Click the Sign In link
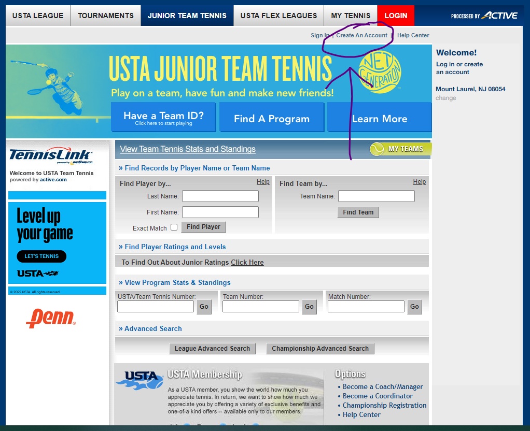The width and height of the screenshot is (530, 431). point(320,35)
